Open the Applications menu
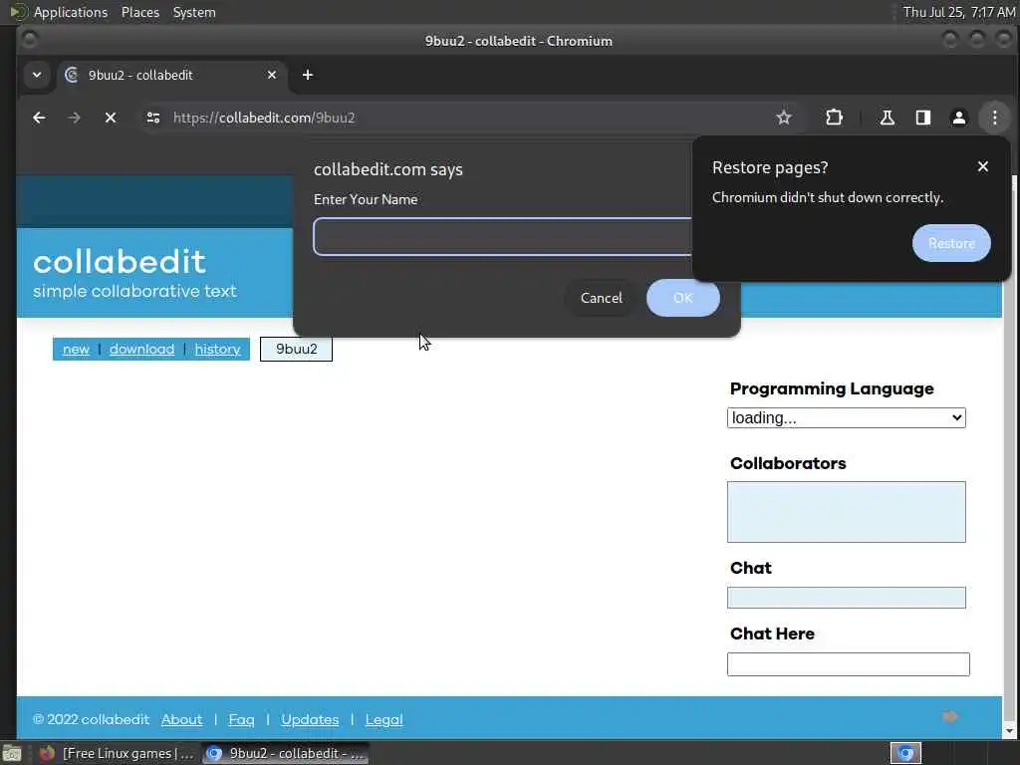This screenshot has height=765, width=1020. tap(71, 12)
